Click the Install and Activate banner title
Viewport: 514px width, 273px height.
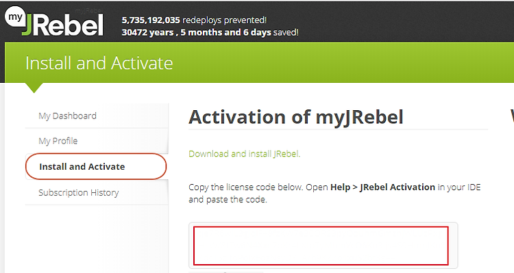(x=99, y=63)
